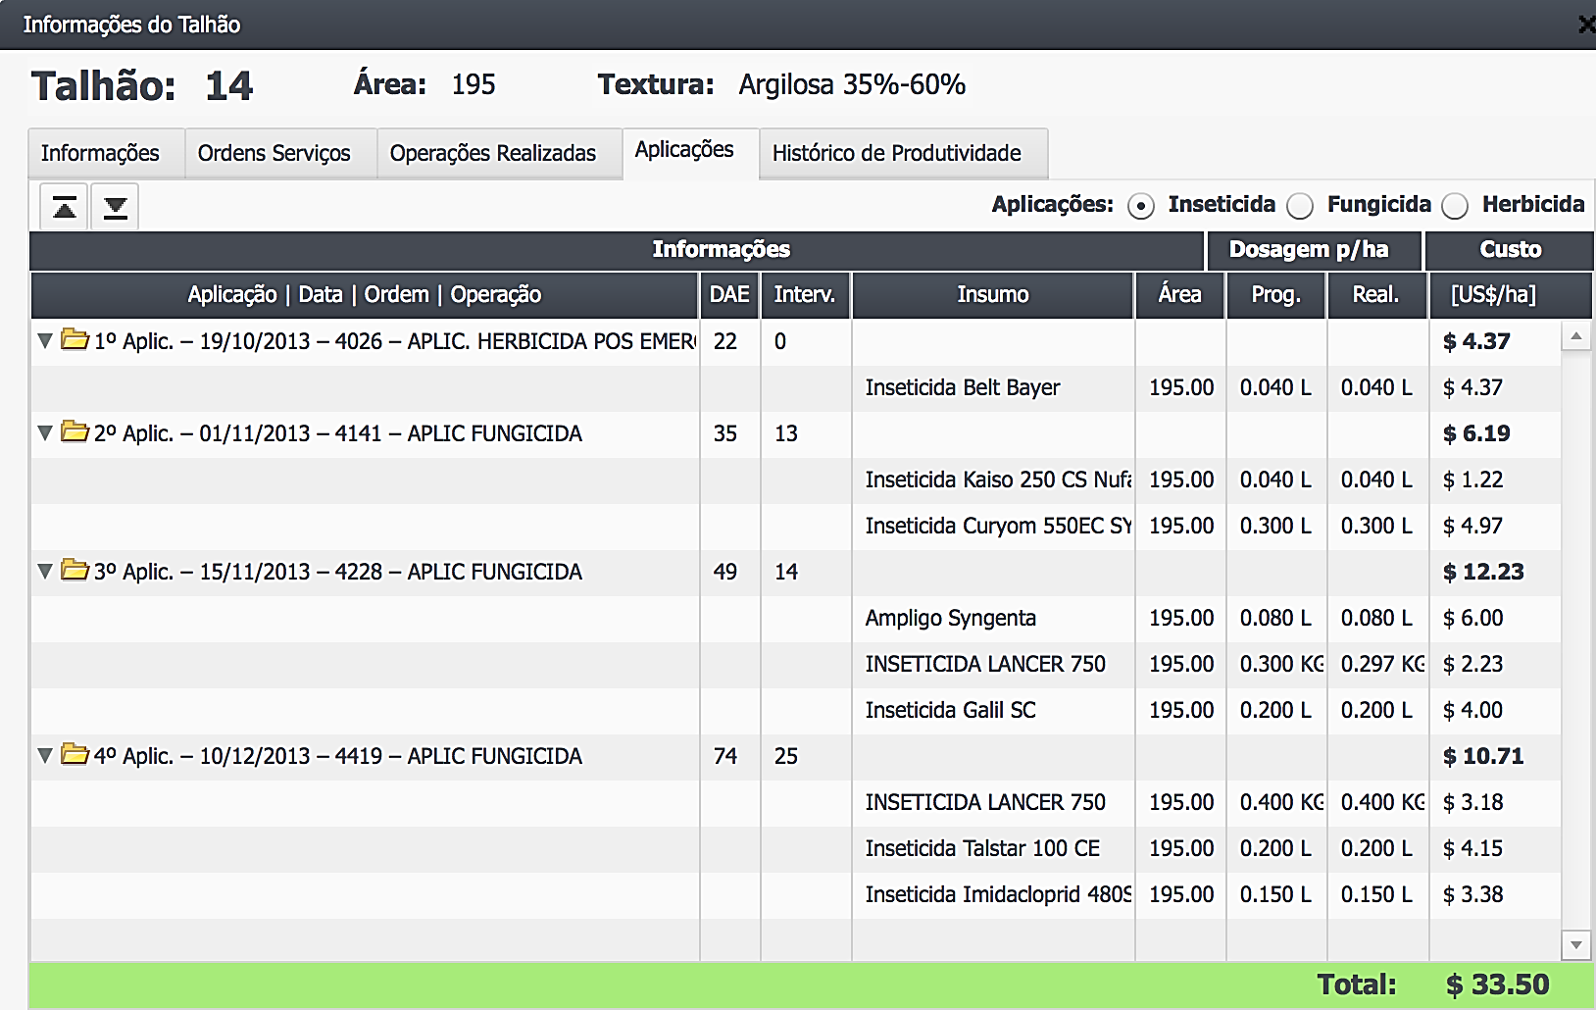Screen dimensions: 1596x1010
Task: Open the Histórico de Produtividade tab
Action: pos(903,154)
